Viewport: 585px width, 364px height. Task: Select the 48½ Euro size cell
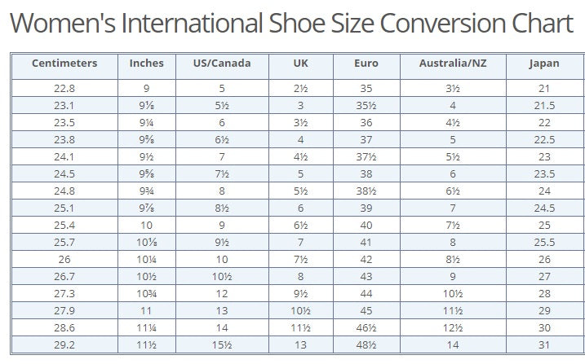pyautogui.click(x=366, y=344)
